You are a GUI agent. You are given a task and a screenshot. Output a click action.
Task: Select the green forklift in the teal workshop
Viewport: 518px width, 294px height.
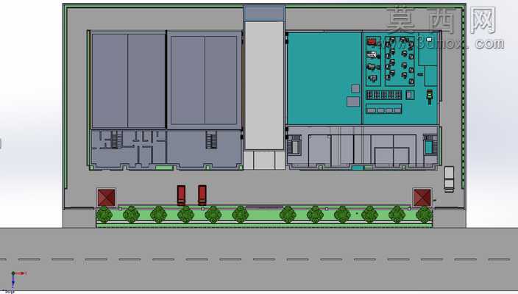(430, 97)
